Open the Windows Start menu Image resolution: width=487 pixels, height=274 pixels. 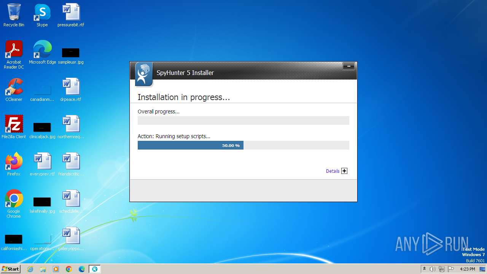pos(10,269)
